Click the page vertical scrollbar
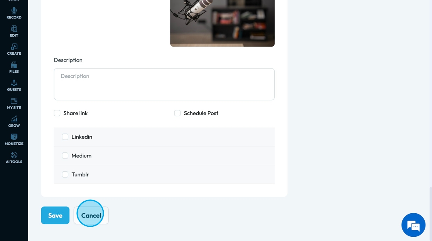 click(430, 214)
